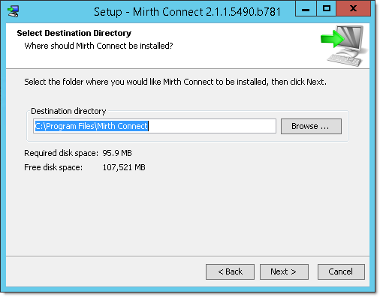Click the 95.9 MB value
Image resolution: width=380 pixels, height=297 pixels.
tap(117, 153)
